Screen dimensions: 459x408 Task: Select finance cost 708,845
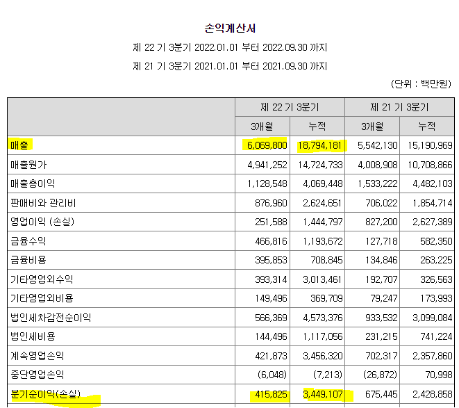326,260
